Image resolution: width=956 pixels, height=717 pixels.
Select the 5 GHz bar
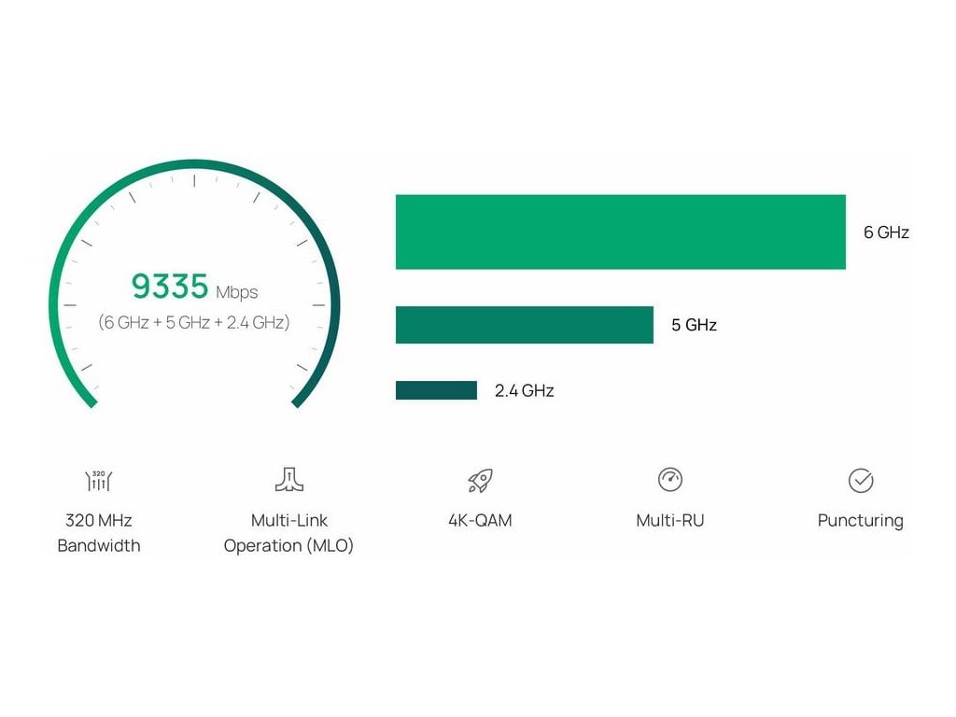click(x=525, y=324)
